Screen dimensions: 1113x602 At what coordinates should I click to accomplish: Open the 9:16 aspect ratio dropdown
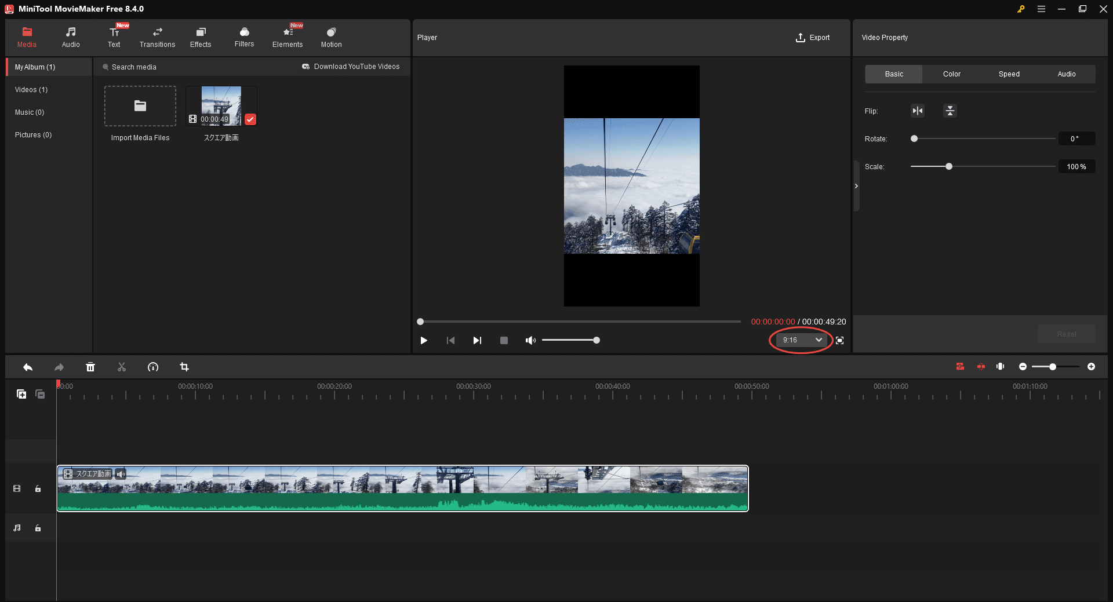click(x=800, y=340)
